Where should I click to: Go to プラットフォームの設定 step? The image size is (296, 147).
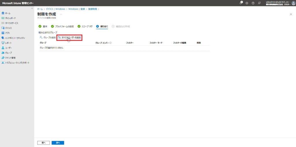tap(62, 26)
